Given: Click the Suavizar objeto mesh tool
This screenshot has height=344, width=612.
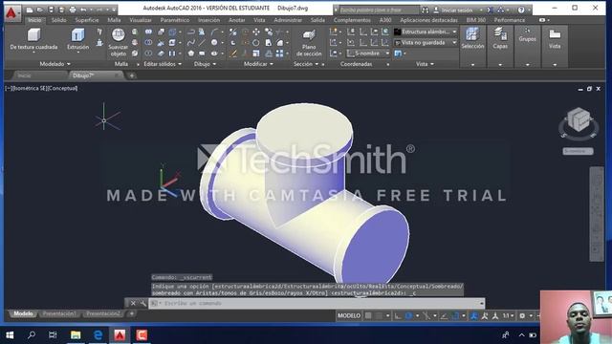Looking at the screenshot, I should (x=119, y=42).
